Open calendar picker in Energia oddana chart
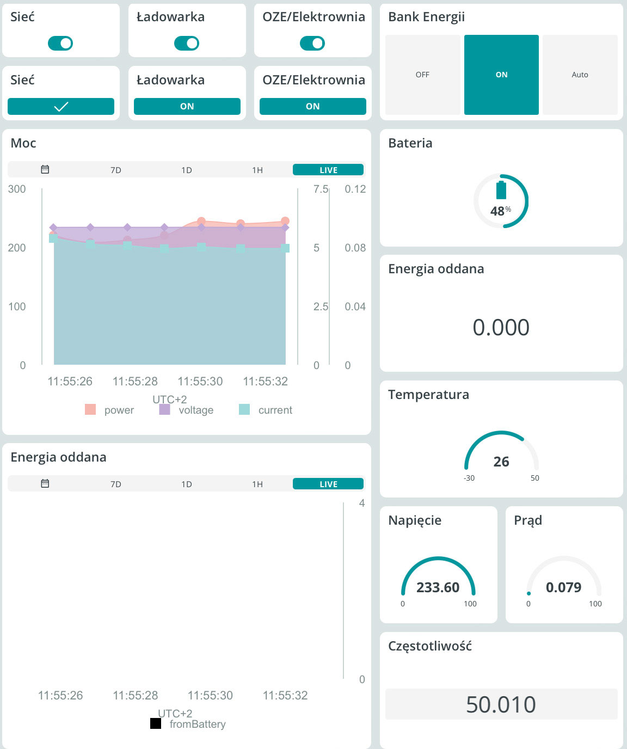Screen dimensions: 627x749 45,483
